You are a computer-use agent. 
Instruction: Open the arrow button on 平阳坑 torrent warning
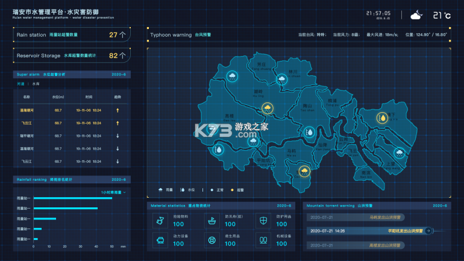pos(428,231)
